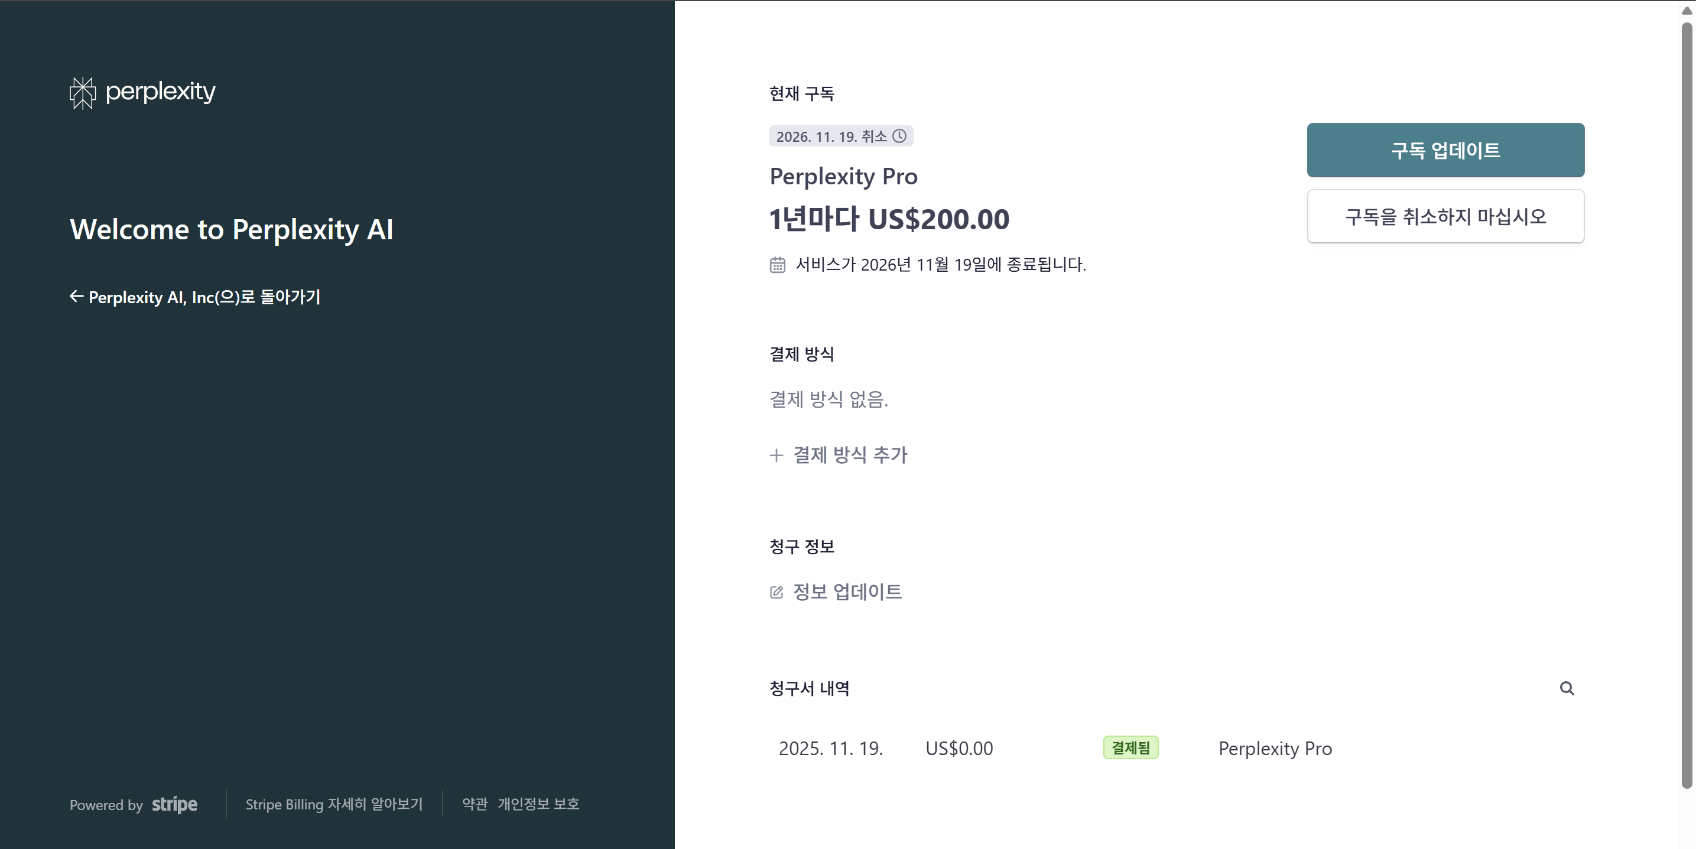Click the Perplexity logo icon
The height and width of the screenshot is (849, 1696).
pyautogui.click(x=82, y=92)
